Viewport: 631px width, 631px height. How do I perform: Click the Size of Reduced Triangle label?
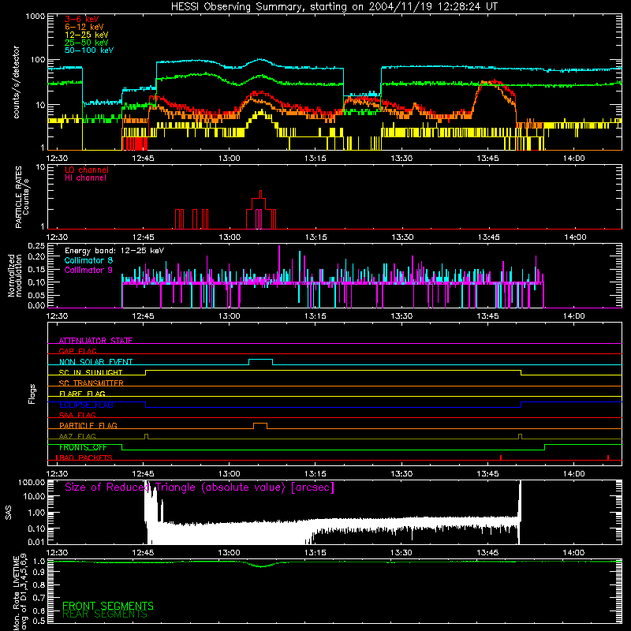(200, 487)
